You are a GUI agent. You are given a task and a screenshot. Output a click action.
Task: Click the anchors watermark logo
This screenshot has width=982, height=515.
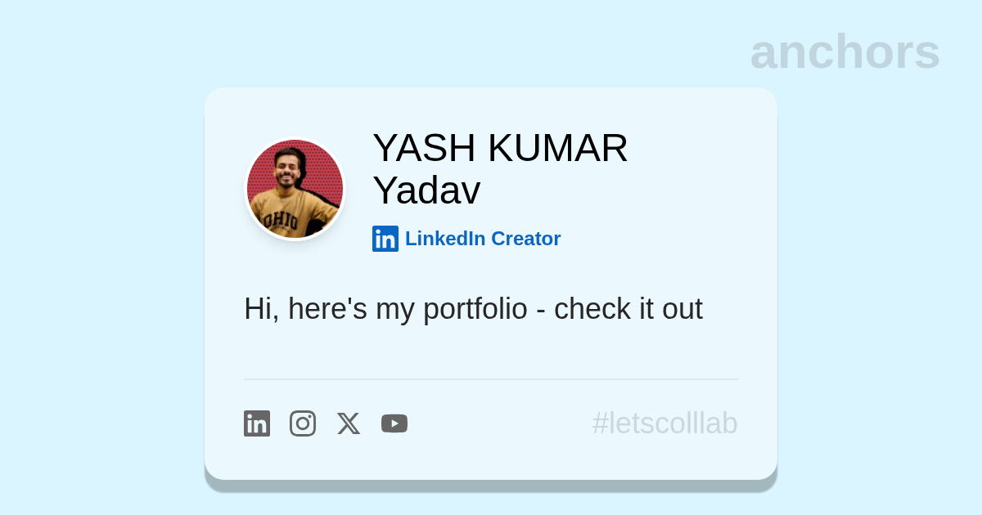tap(845, 51)
